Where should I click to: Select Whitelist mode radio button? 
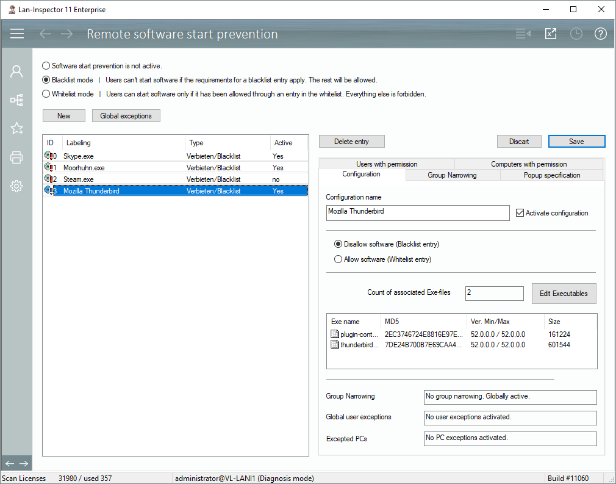tap(46, 94)
